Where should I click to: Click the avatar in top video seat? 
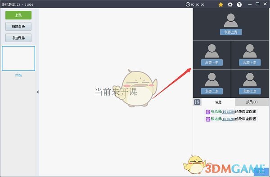point(231,20)
